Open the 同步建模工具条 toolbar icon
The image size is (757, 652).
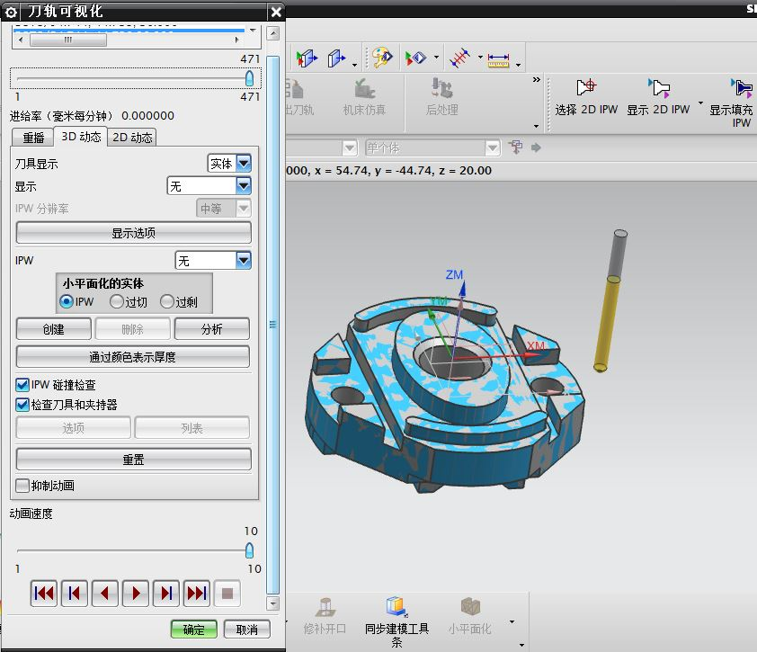coord(396,607)
